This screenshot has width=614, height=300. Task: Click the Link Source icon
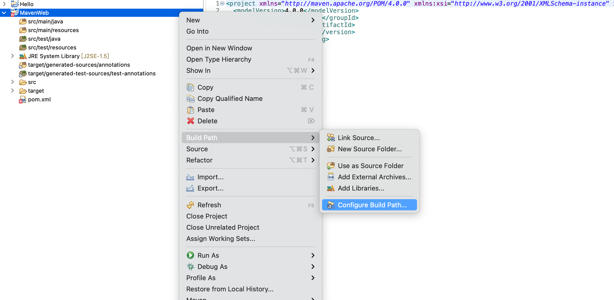tap(331, 138)
